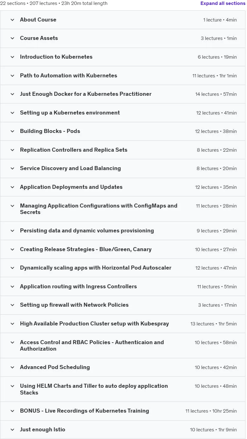Click Horizontal Pod Autoscaler section heading
Screen dimensions: 247x439
pyautogui.click(x=95, y=268)
